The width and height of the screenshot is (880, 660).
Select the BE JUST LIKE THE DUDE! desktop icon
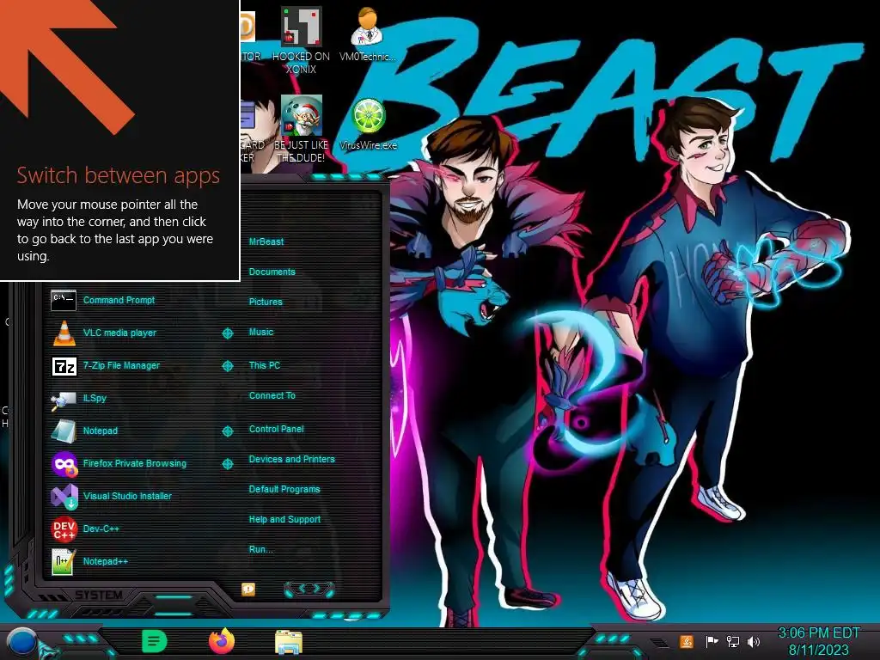coord(301,129)
